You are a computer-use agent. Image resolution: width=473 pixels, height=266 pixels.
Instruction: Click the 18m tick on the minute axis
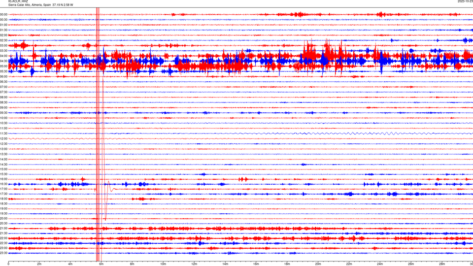click(287, 264)
